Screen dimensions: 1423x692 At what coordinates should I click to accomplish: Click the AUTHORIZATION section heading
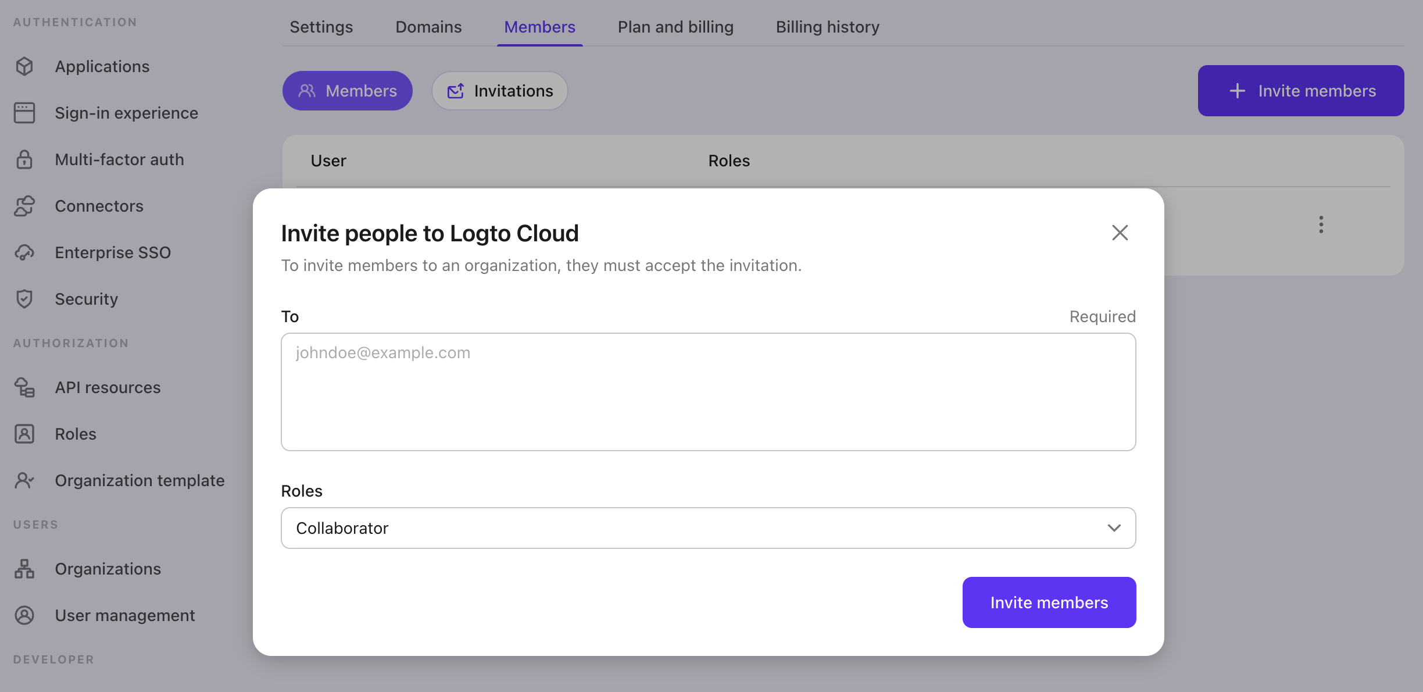point(71,343)
